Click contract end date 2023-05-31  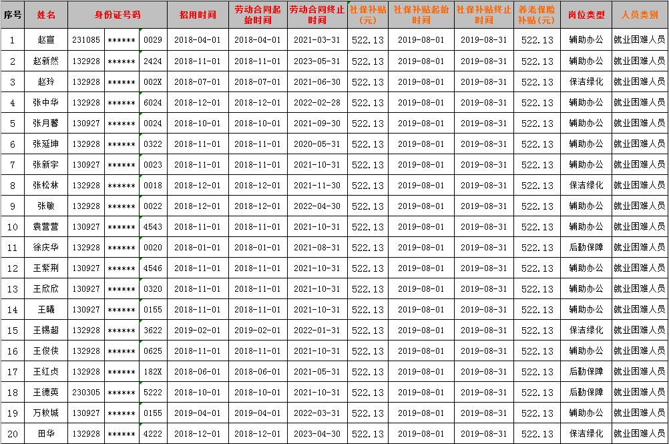coord(317,61)
